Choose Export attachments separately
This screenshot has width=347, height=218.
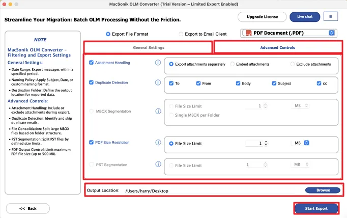click(171, 64)
